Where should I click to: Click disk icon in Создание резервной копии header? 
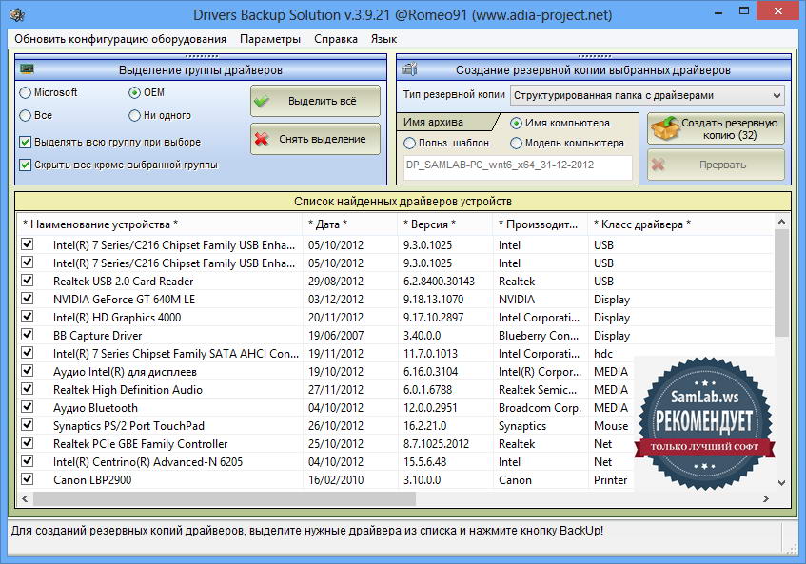[409, 69]
